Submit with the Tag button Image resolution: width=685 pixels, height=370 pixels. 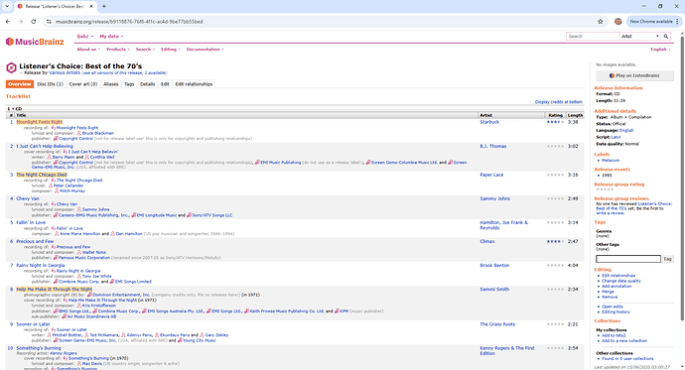tap(667, 259)
